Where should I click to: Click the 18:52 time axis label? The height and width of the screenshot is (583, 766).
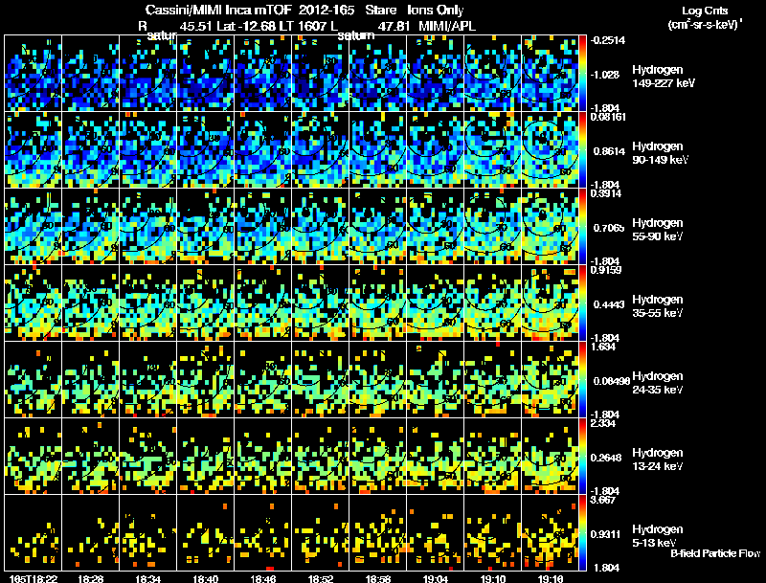point(321,578)
